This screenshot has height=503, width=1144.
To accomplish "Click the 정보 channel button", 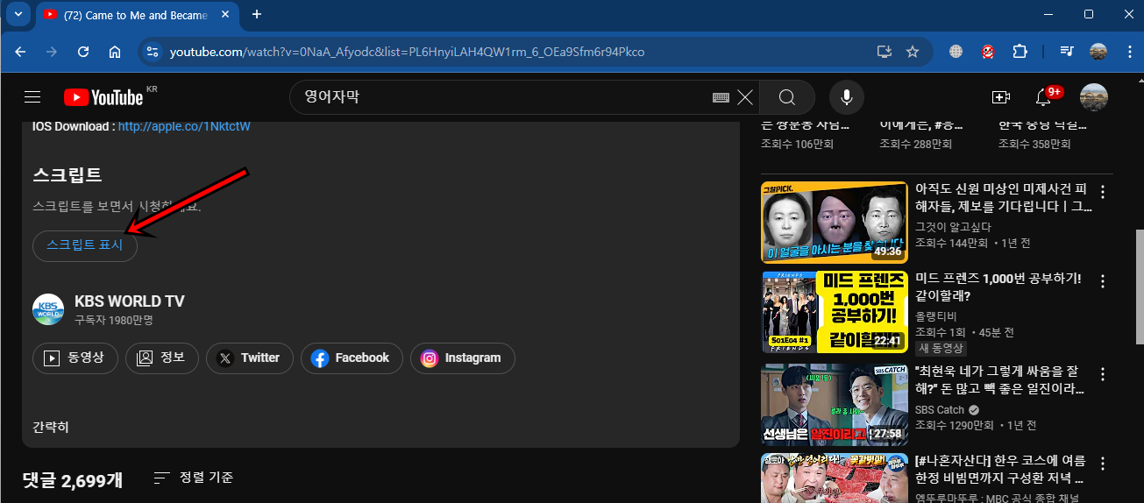I will click(162, 358).
